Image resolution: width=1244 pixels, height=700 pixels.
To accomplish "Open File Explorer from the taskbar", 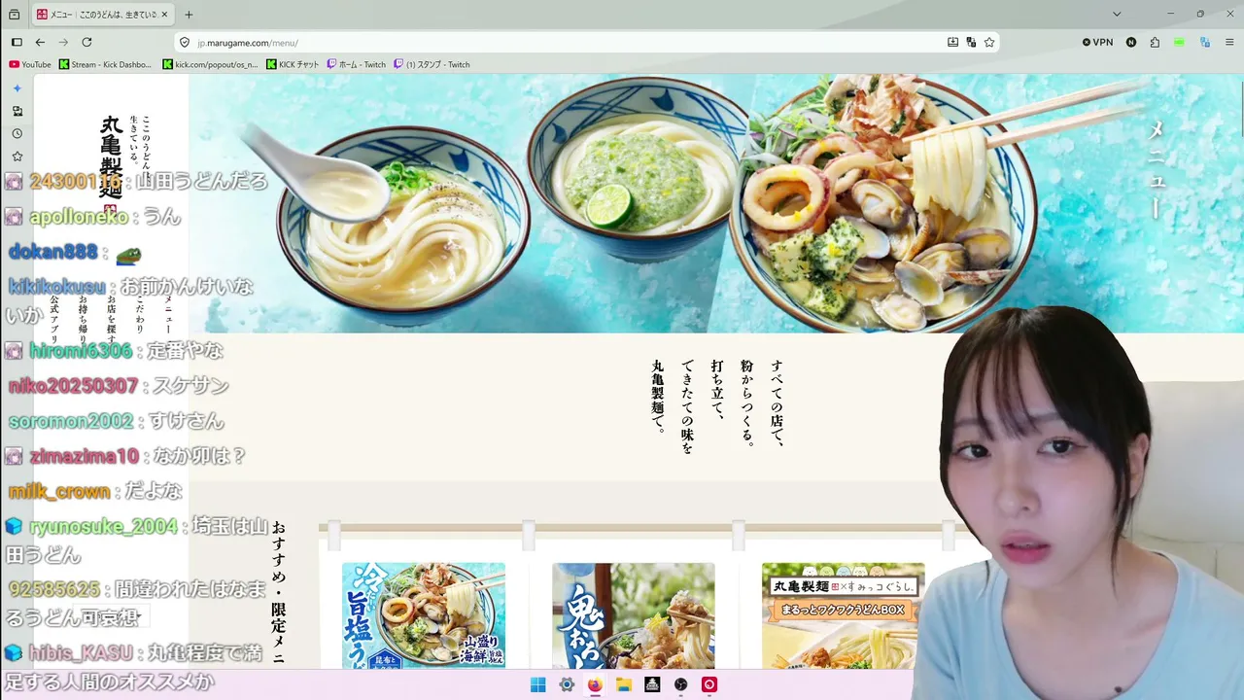I will click(624, 684).
